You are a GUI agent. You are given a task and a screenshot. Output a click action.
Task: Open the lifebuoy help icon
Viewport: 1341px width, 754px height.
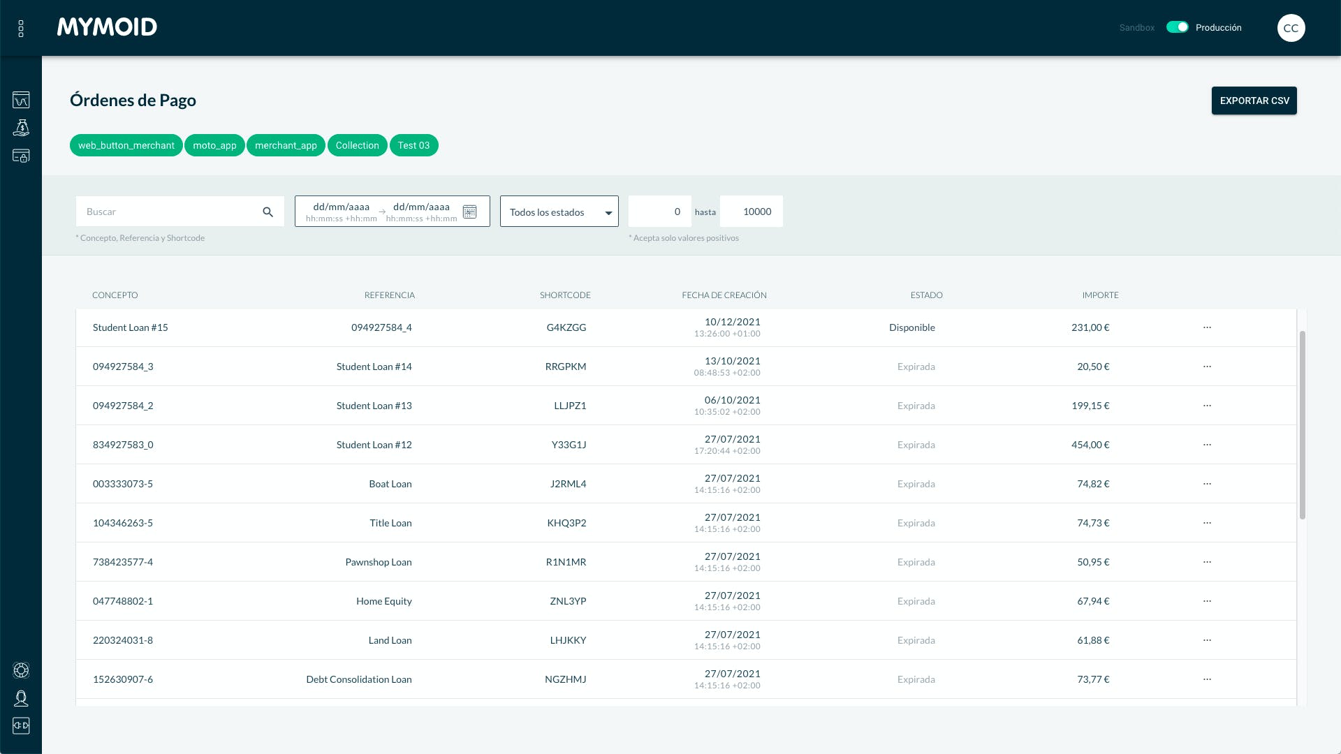pos(21,670)
